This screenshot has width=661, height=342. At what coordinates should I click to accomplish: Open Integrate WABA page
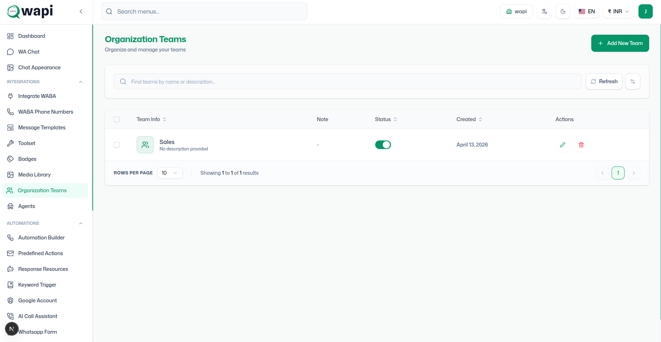tap(45, 96)
